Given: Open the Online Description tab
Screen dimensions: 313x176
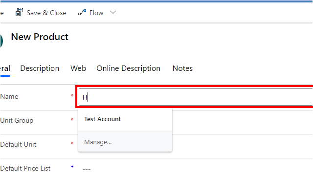Looking at the screenshot, I should click(x=128, y=68).
